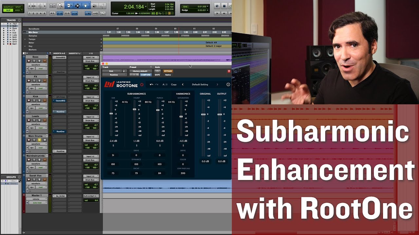Viewport: 419px width, 235px height.
Task: Record-enable the Bass track
Action: click(29, 61)
